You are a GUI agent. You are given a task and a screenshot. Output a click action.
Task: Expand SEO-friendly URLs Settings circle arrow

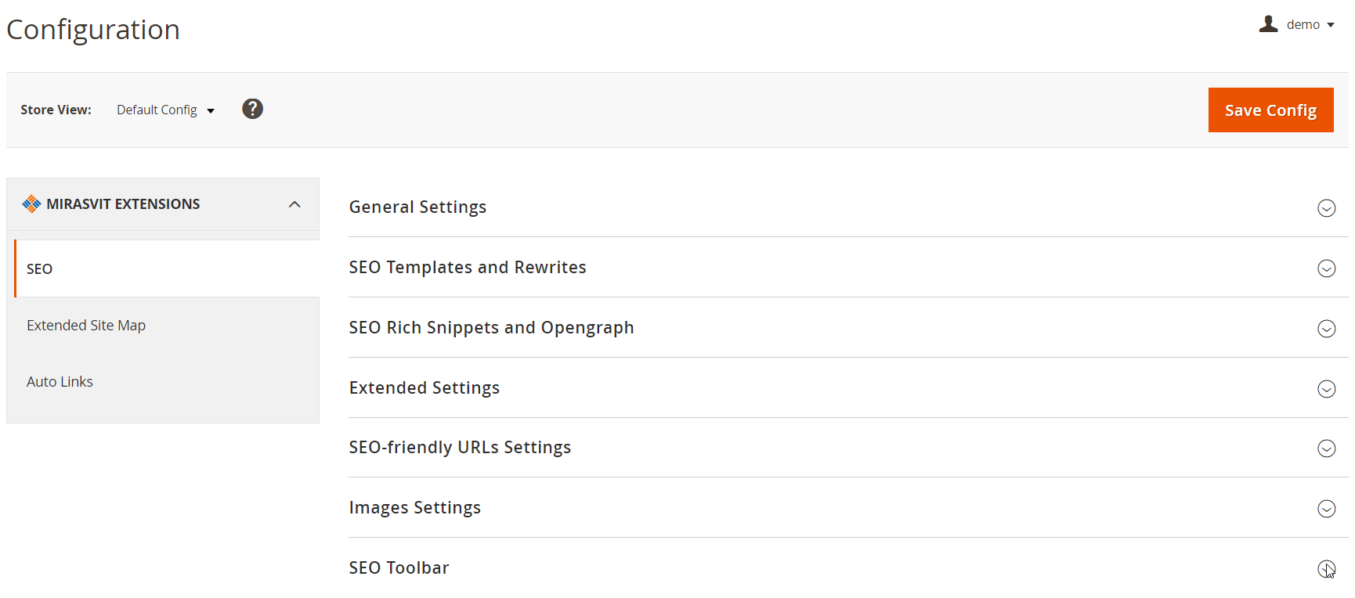click(x=1326, y=448)
